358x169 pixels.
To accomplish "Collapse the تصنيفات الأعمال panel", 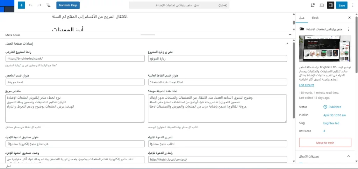I will (x=349, y=156).
